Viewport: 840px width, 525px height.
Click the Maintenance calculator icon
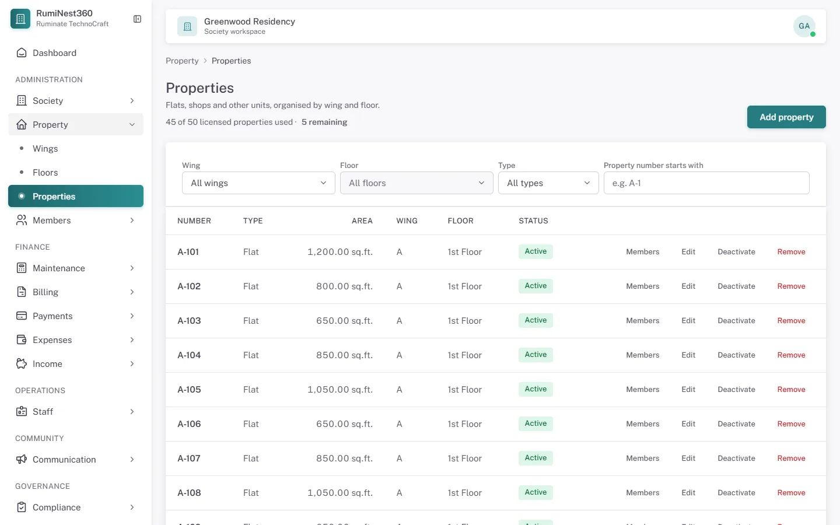(x=22, y=268)
